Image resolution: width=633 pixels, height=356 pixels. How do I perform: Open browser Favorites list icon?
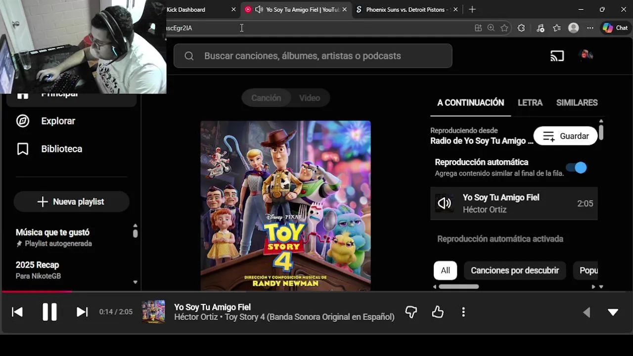[x=557, y=28]
